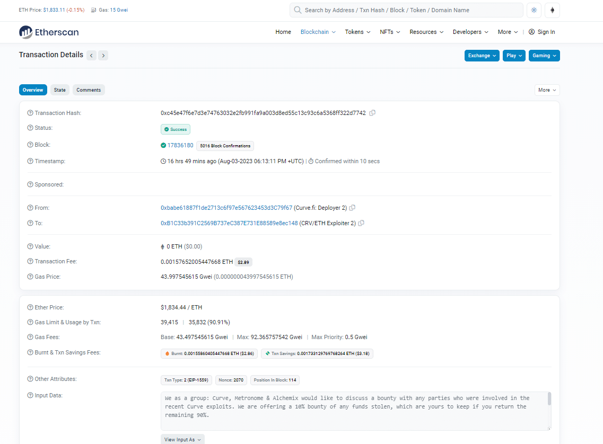Go to the Home page

click(283, 32)
